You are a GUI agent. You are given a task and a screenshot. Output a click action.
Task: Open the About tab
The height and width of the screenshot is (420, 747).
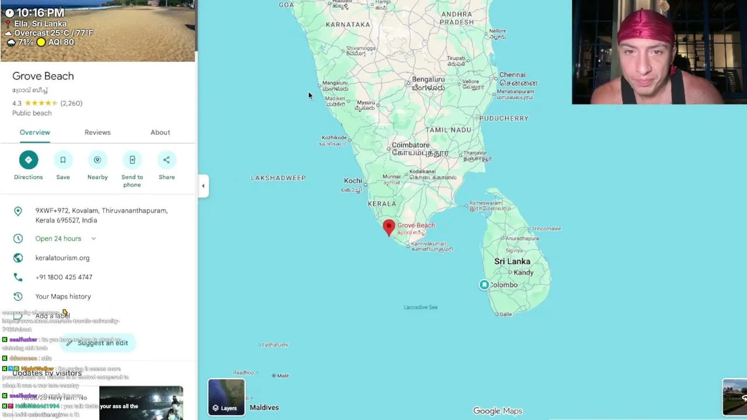click(x=160, y=132)
